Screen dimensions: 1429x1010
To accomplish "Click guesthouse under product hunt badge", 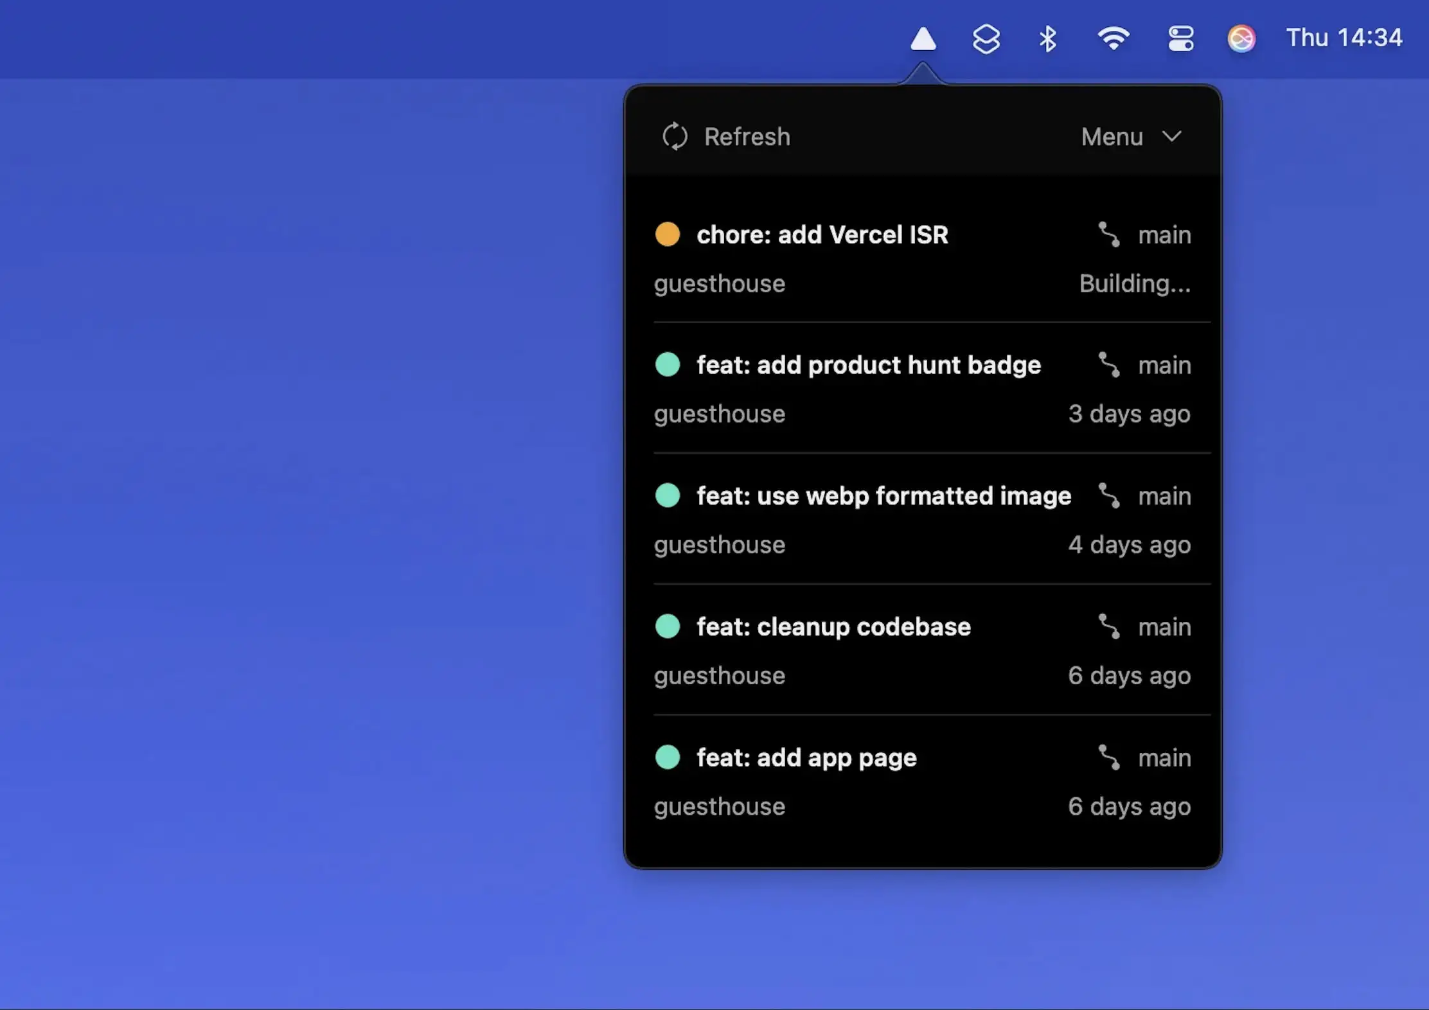I will point(720,414).
